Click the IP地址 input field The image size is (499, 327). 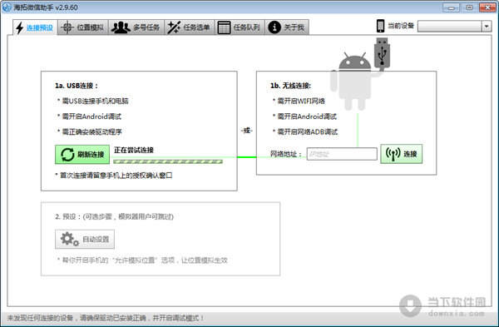[342, 154]
